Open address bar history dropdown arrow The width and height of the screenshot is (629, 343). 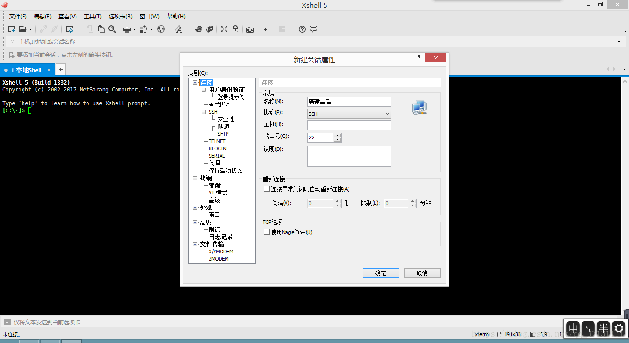619,42
